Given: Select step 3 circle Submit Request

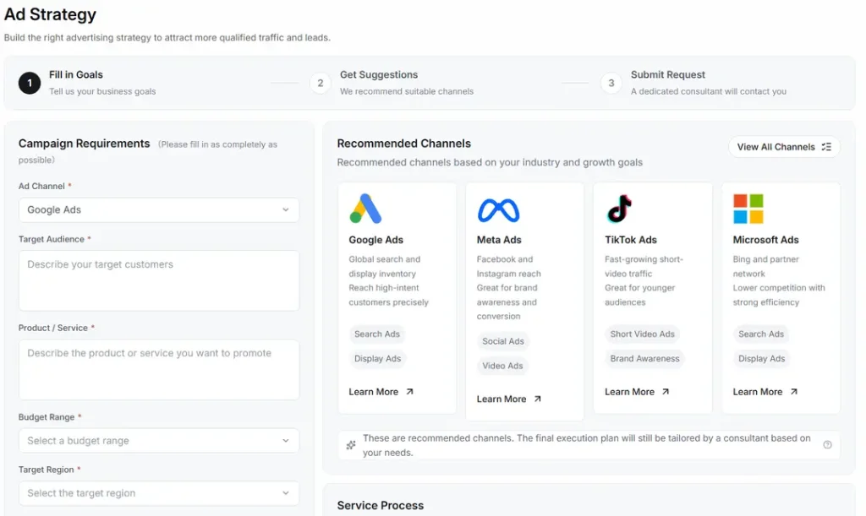Looking at the screenshot, I should click(x=611, y=84).
